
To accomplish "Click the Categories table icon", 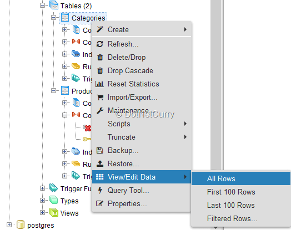I will coord(65,17).
